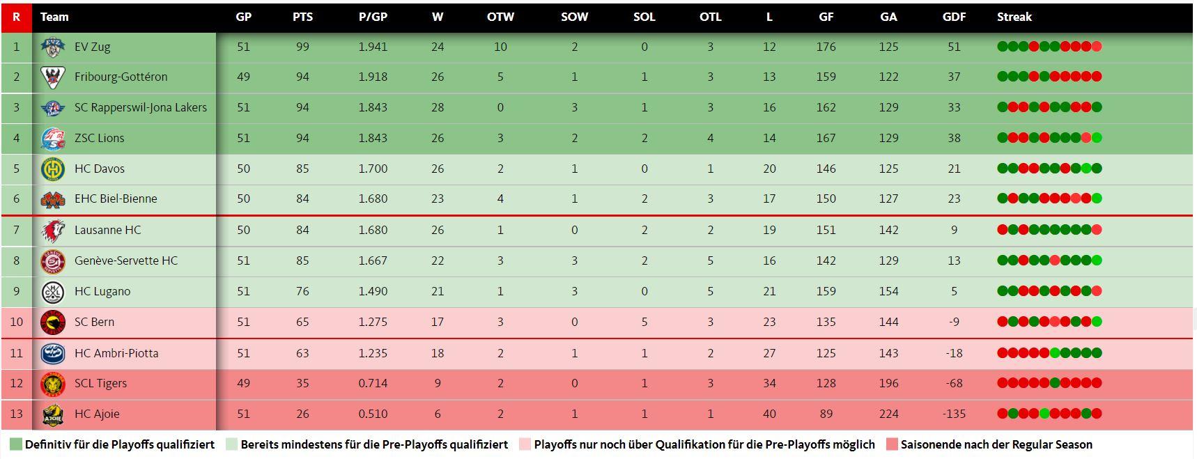This screenshot has height=459, width=1197.
Task: Click the Fribourg-Gottéron team logo
Action: [x=53, y=77]
